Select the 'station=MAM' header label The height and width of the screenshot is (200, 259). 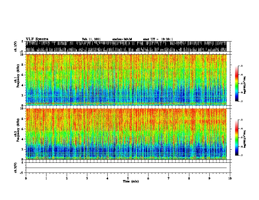pyautogui.click(x=122, y=39)
